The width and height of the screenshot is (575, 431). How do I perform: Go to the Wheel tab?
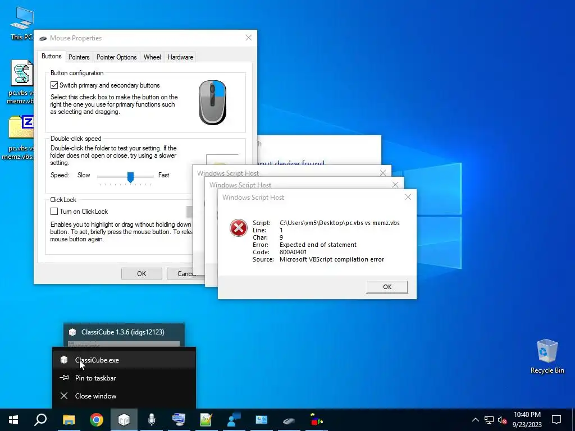pos(152,57)
